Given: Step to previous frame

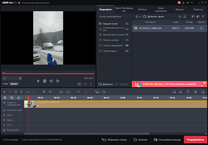Looking at the screenshot, I should pyautogui.click(x=51, y=81).
